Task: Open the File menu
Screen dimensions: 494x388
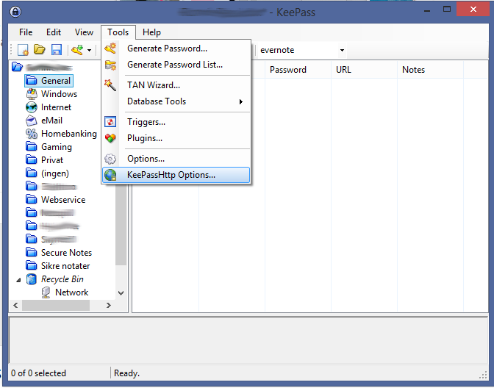Action: click(x=26, y=32)
